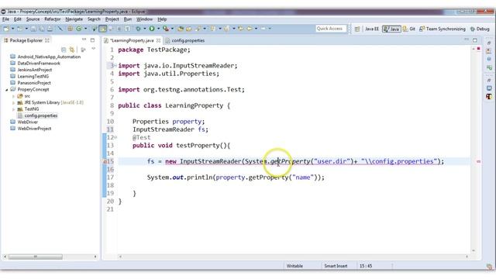This screenshot has width=496, height=279.
Task: Open the File menu
Action: point(5,19)
